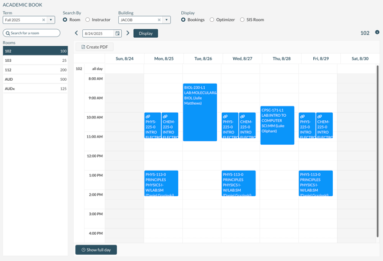Click link icon on Monday PHYS-225-0 event
Viewport: 383px width, 261px height.
pos(148,117)
